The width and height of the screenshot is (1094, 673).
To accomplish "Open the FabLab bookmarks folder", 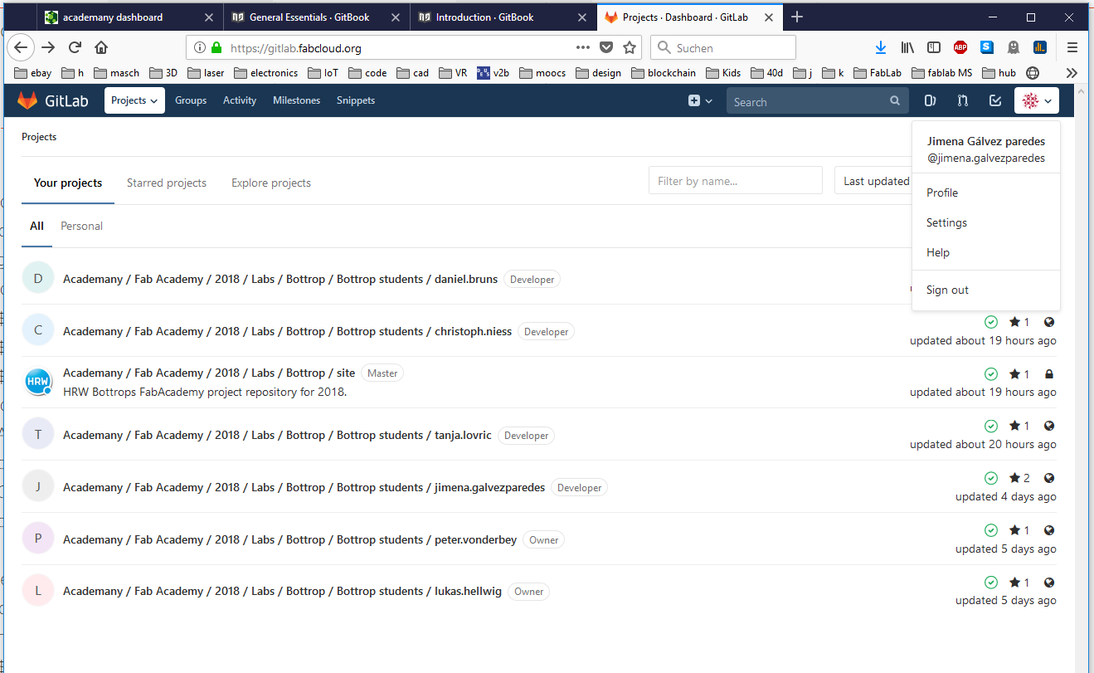I will click(x=878, y=73).
